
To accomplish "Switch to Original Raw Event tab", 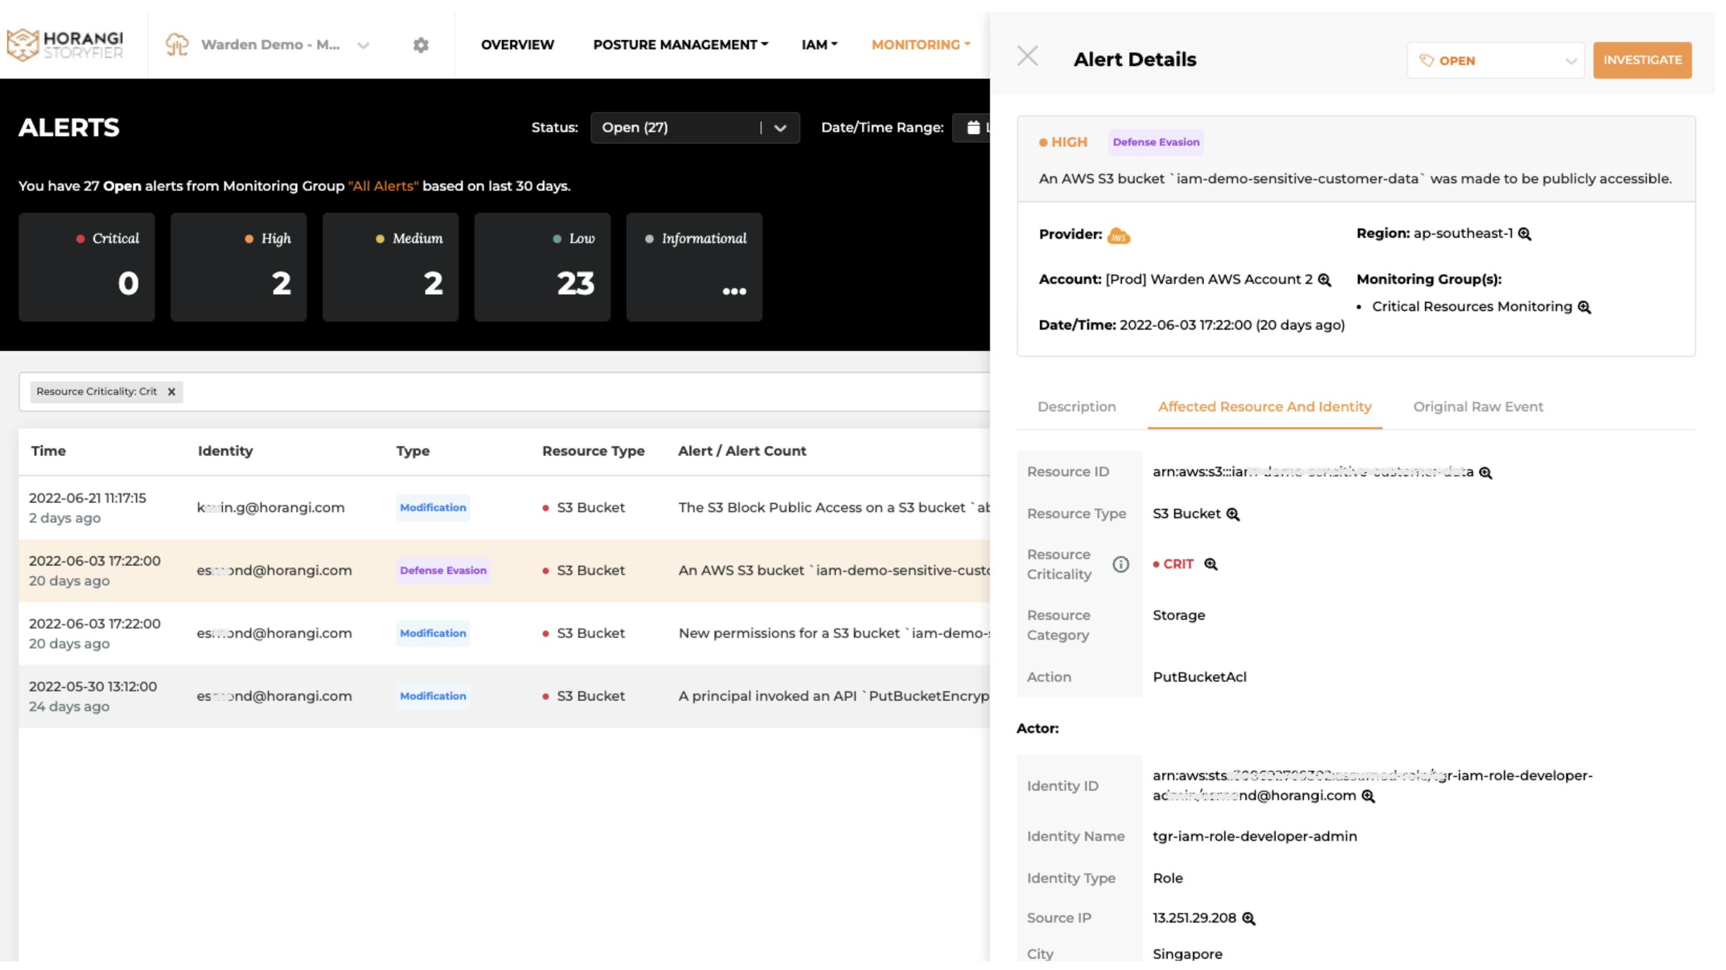I will [1477, 406].
